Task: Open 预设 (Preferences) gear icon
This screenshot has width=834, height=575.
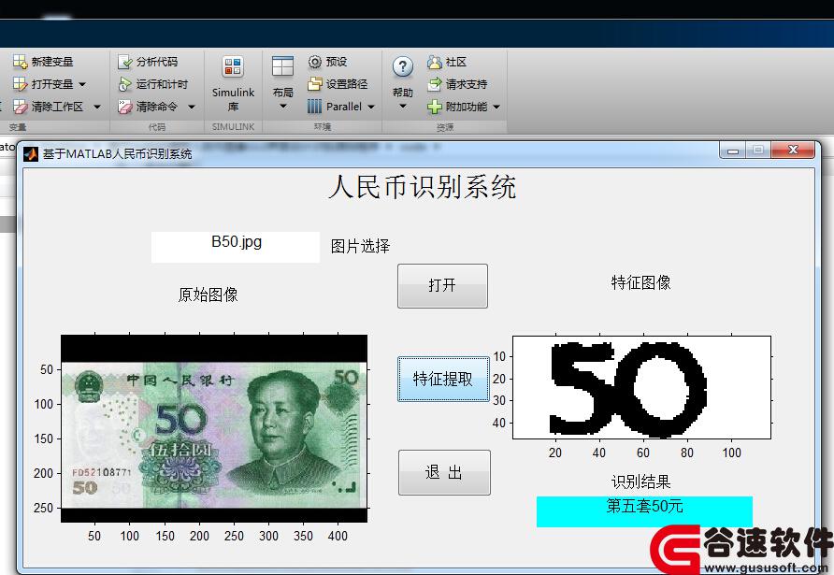Action: coord(315,62)
